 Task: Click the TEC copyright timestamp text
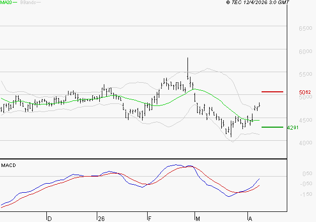point(258,3)
